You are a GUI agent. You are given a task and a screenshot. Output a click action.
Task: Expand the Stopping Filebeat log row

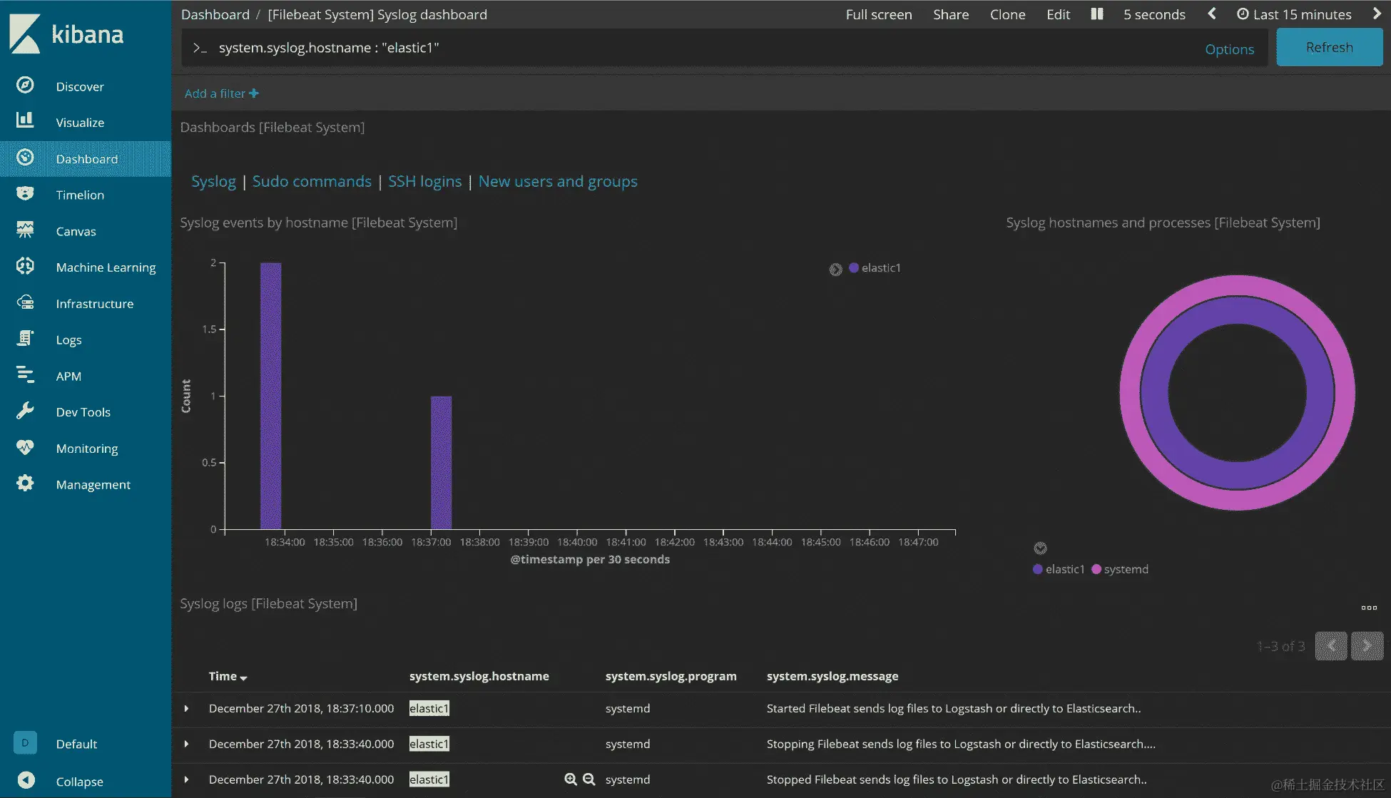187,745
